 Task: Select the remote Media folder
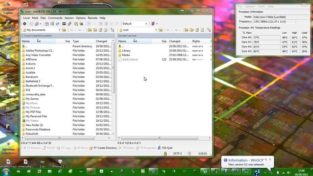click(126, 55)
